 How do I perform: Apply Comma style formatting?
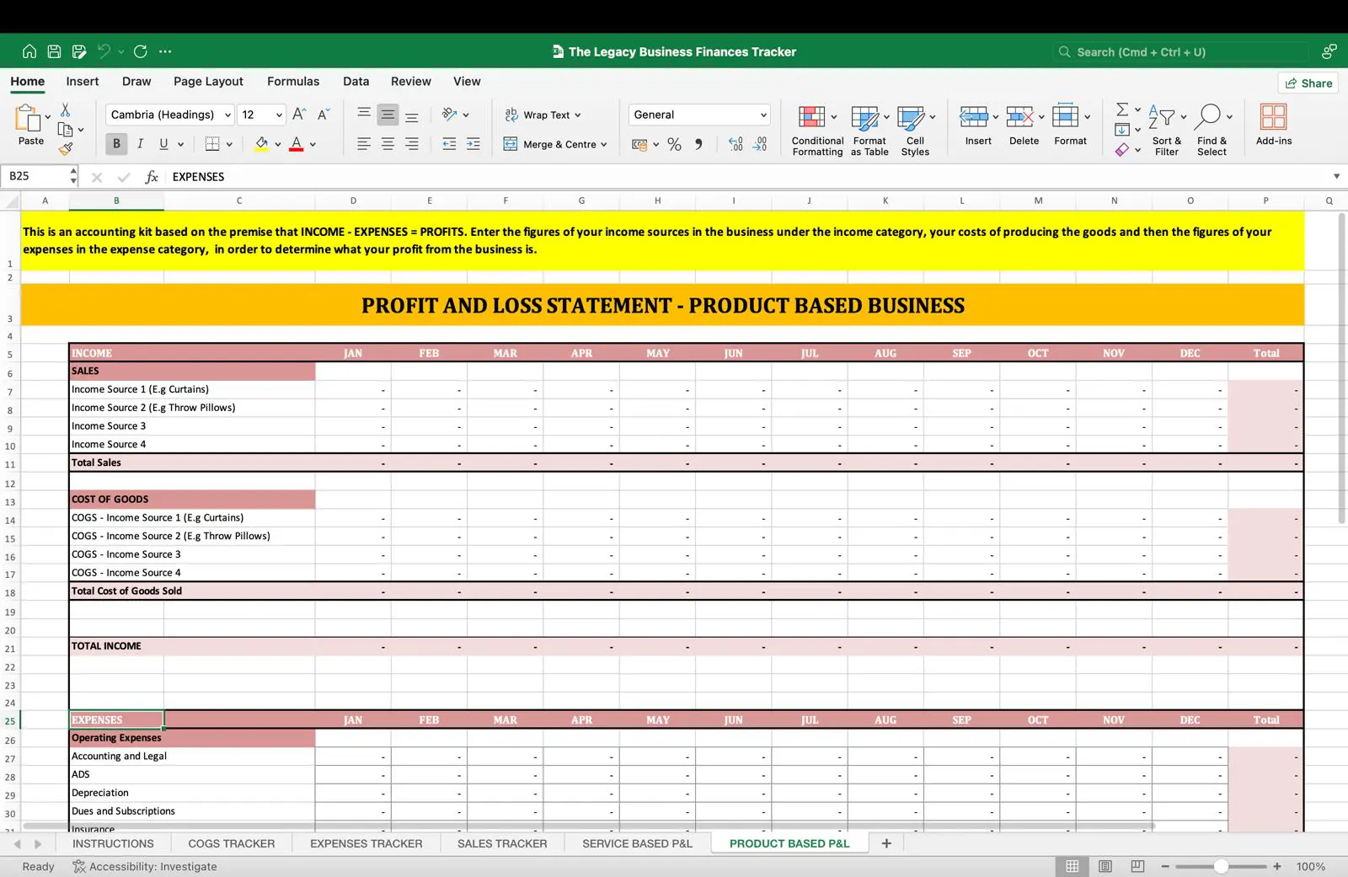(698, 144)
